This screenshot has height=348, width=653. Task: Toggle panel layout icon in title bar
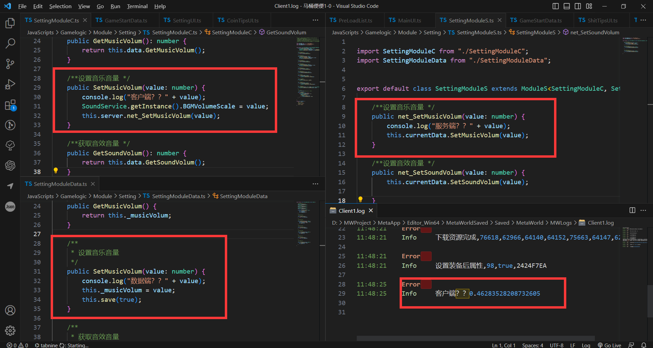567,6
